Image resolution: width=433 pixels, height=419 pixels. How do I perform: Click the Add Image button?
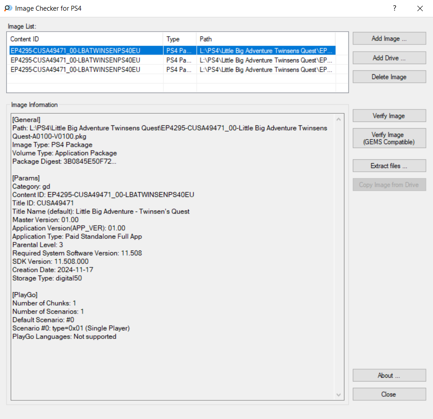[389, 38]
